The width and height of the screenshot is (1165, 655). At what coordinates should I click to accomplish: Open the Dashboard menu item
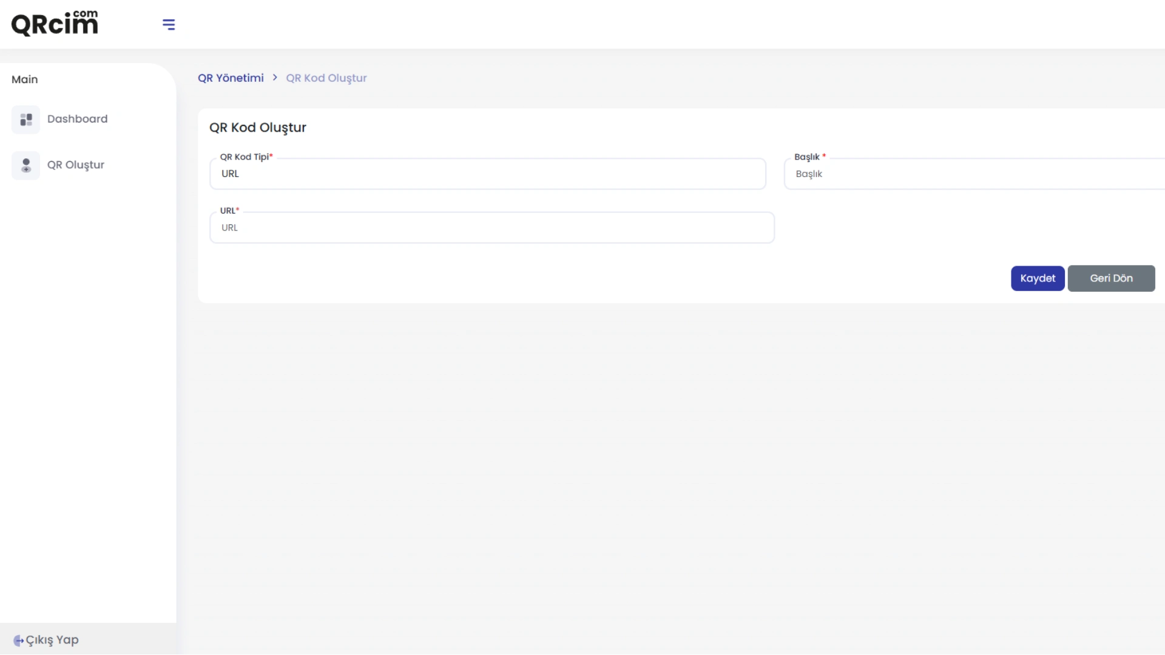(x=77, y=119)
